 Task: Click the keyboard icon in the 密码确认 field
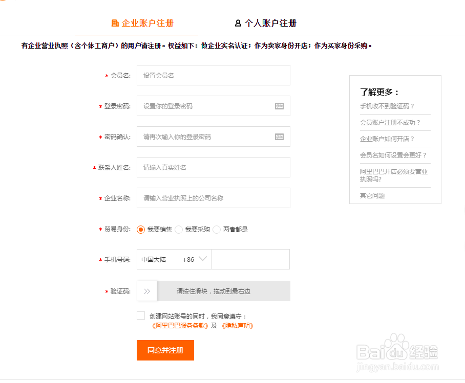coord(280,137)
